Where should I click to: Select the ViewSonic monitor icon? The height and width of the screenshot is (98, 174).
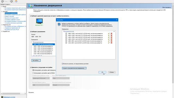point(39,21)
